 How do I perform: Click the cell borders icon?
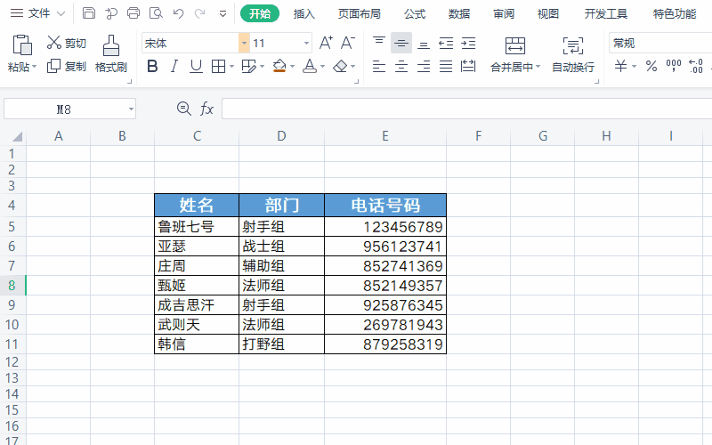click(x=218, y=67)
